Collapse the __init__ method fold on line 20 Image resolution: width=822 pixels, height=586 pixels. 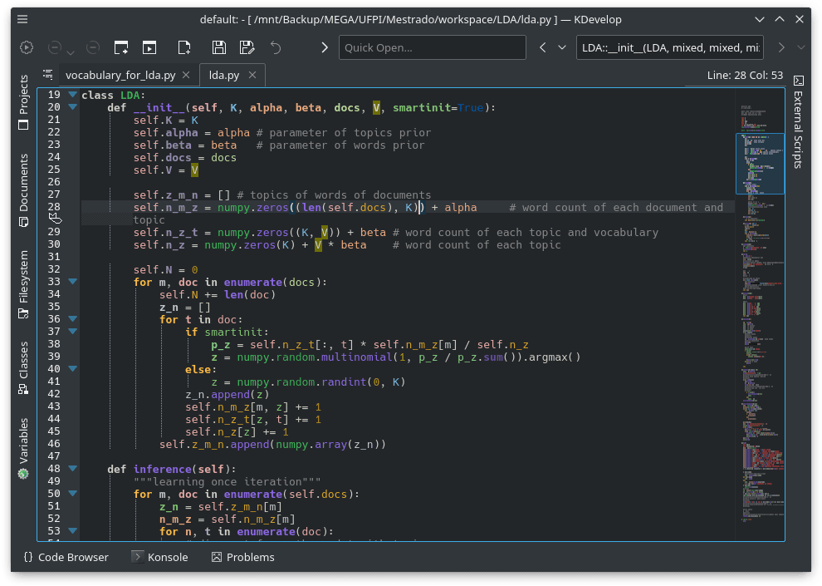pos(72,106)
